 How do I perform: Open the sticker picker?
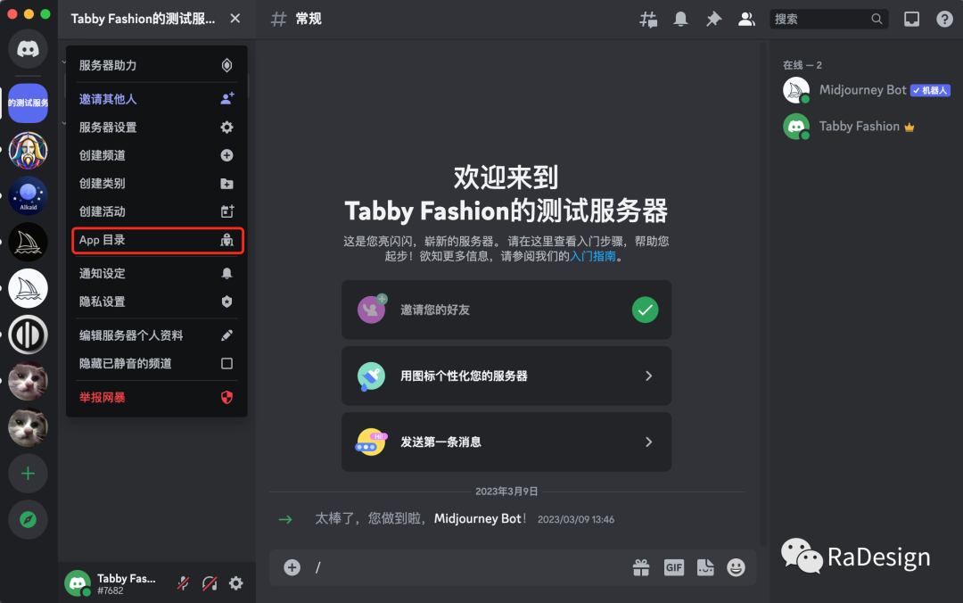(x=705, y=567)
